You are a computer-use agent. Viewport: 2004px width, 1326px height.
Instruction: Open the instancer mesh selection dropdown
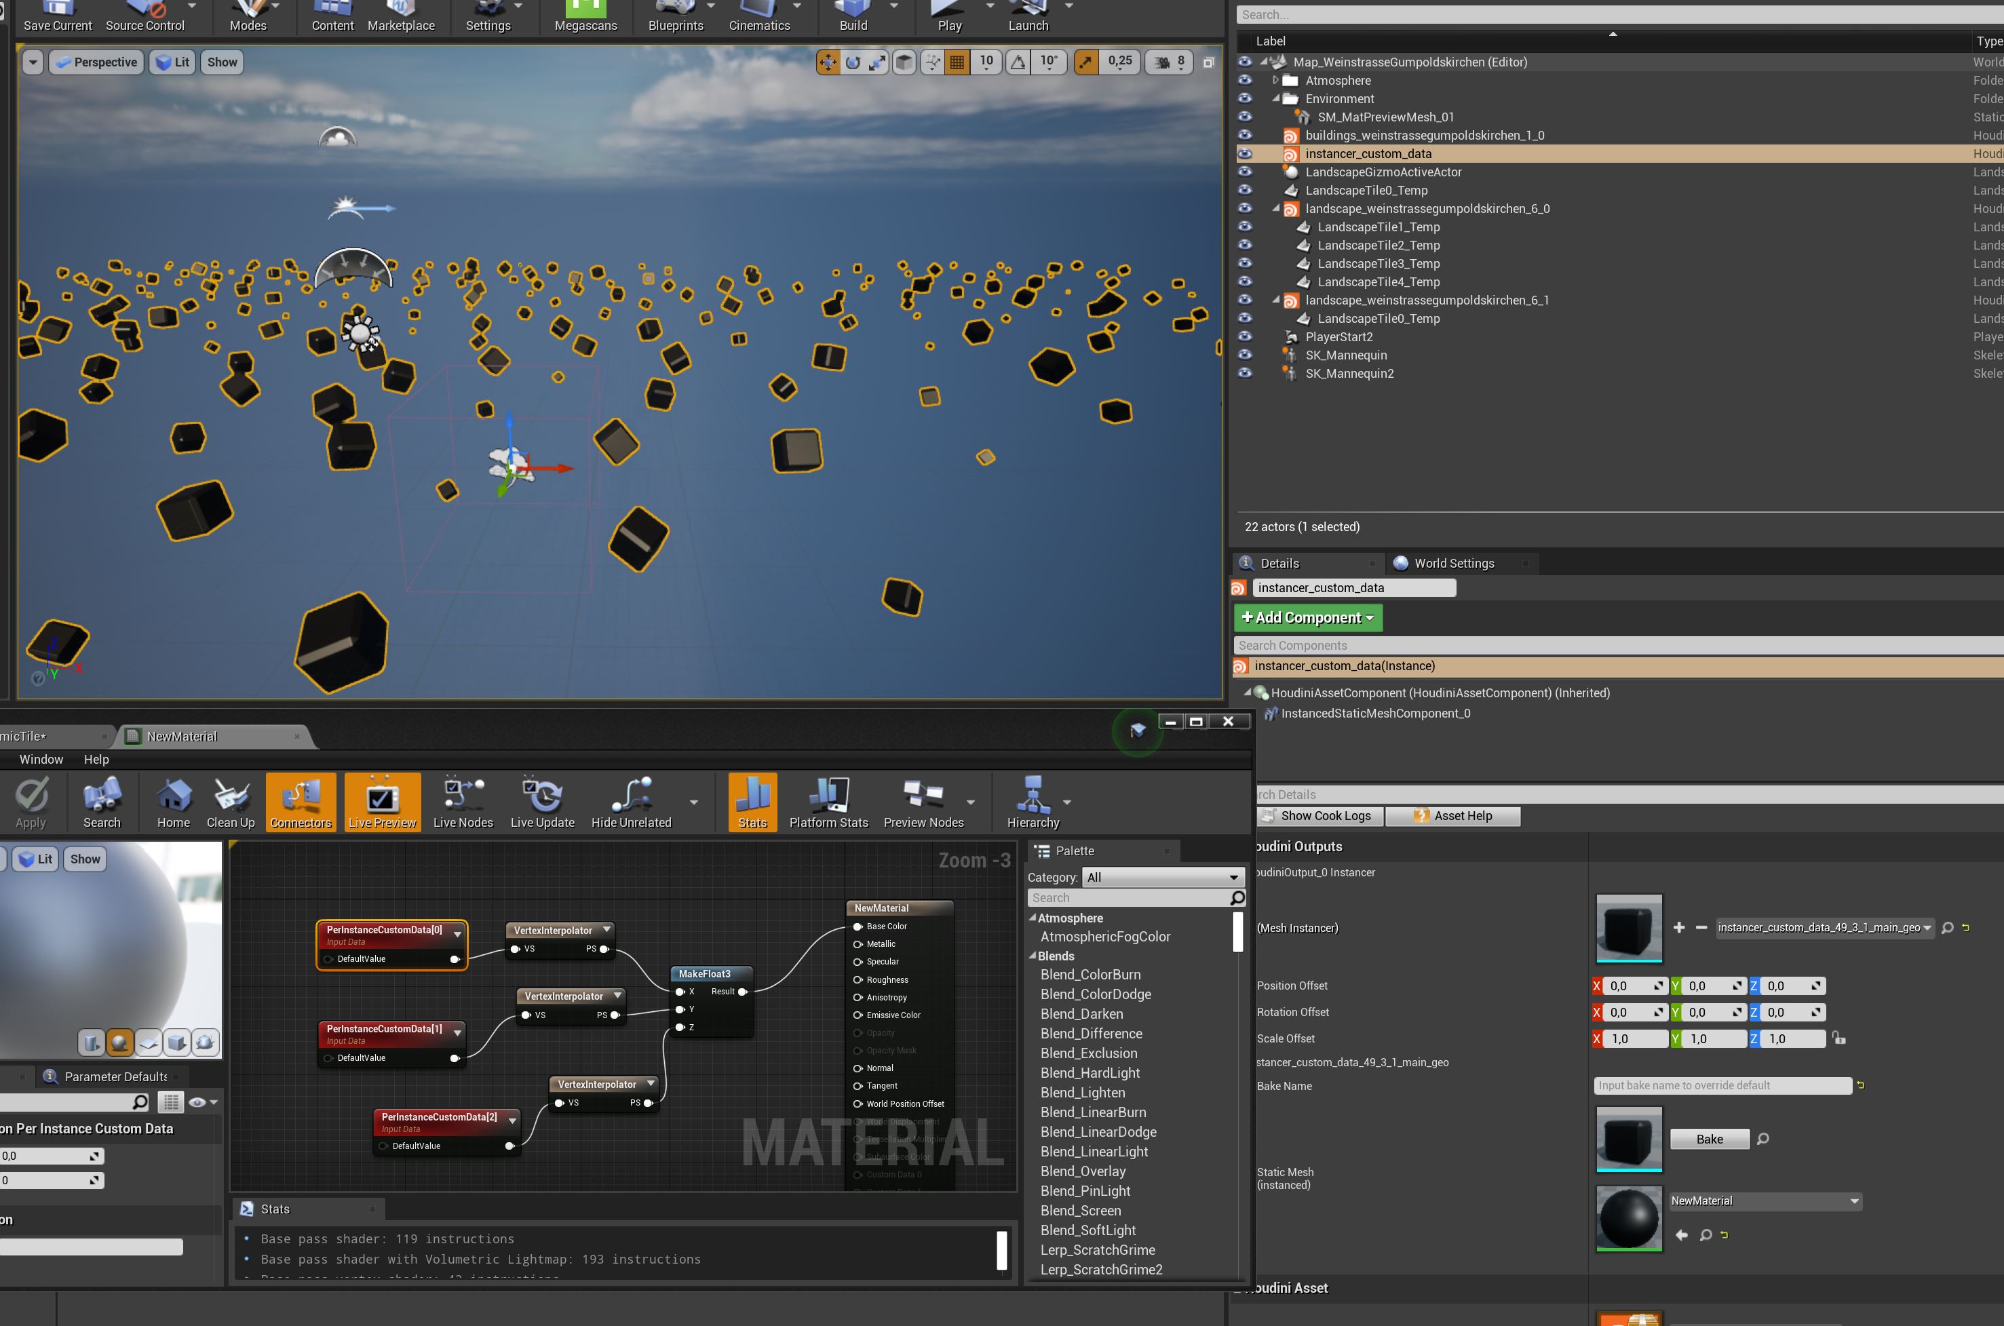(x=1825, y=928)
